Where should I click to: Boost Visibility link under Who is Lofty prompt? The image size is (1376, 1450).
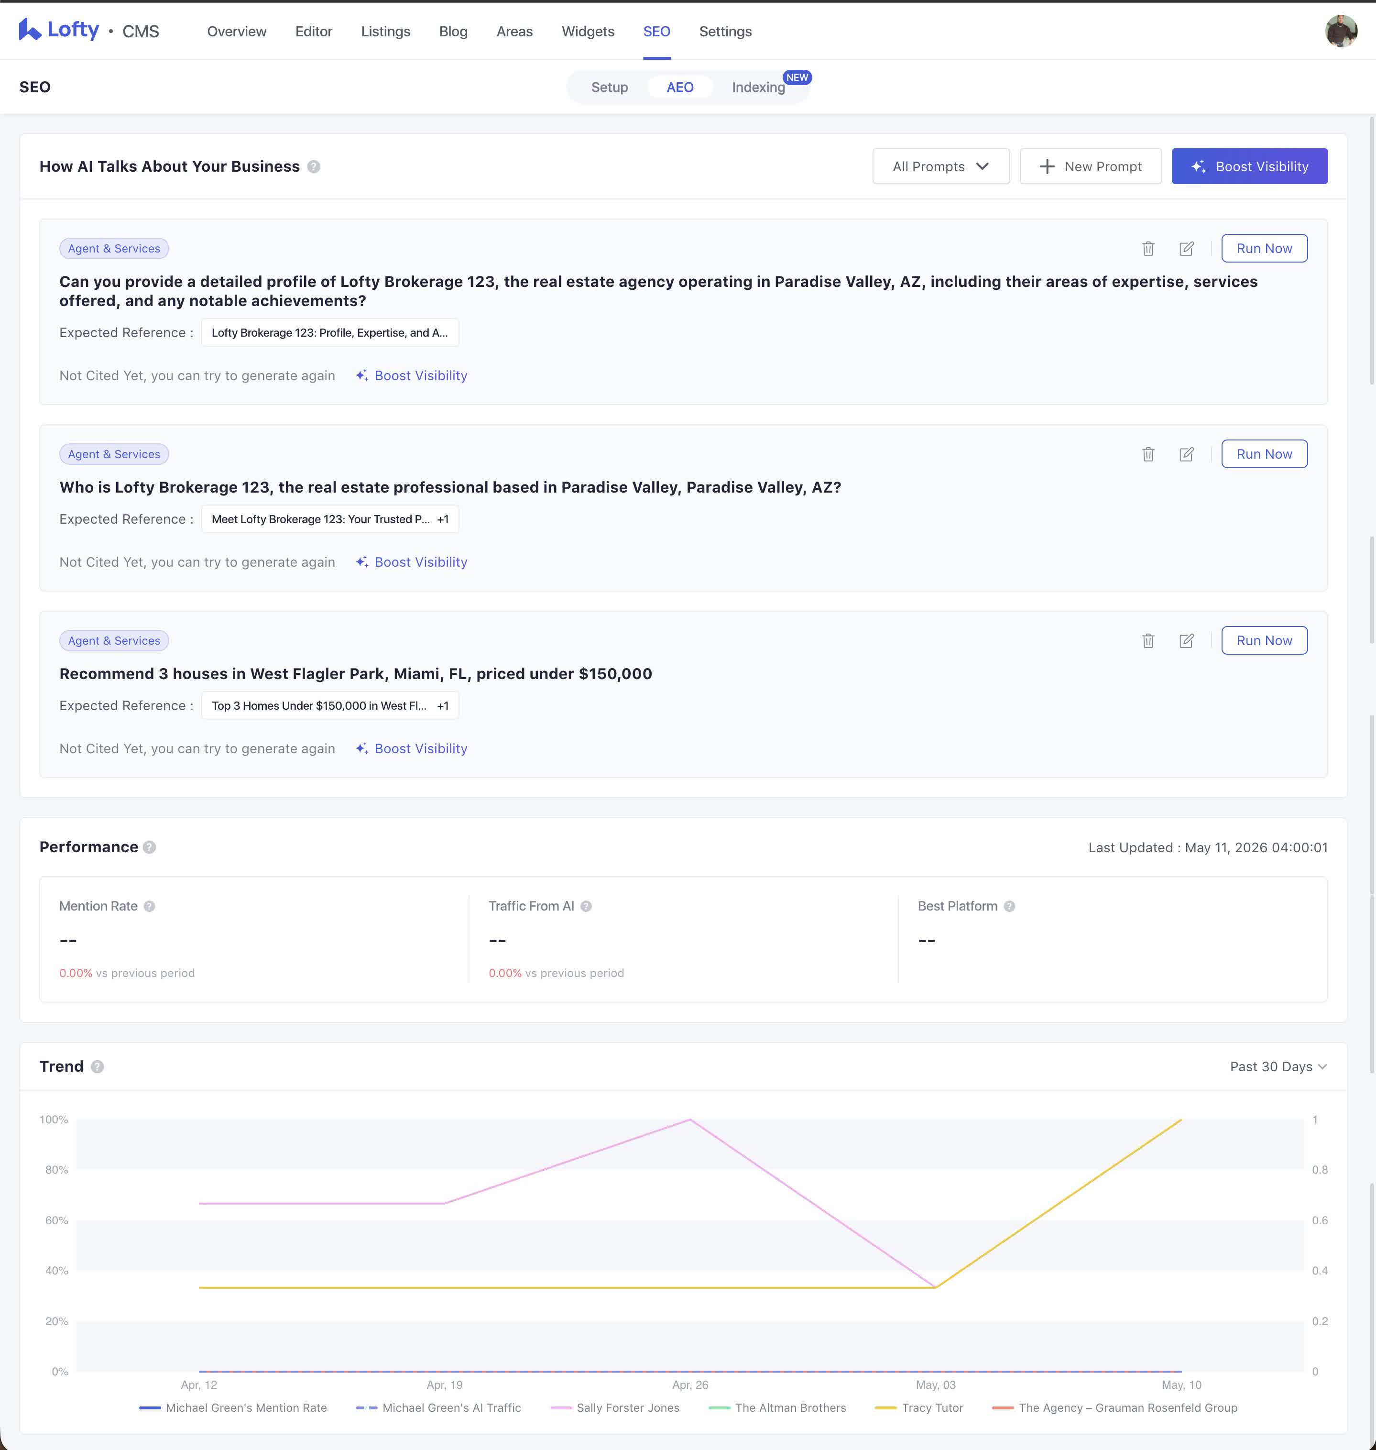pos(412,562)
